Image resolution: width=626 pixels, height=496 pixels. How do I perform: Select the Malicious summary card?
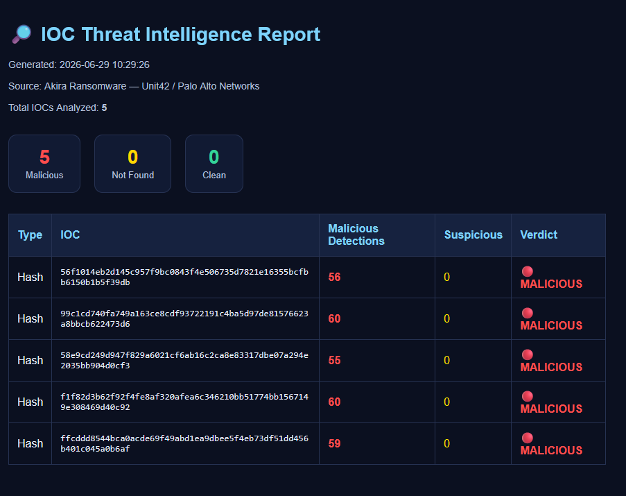44,164
